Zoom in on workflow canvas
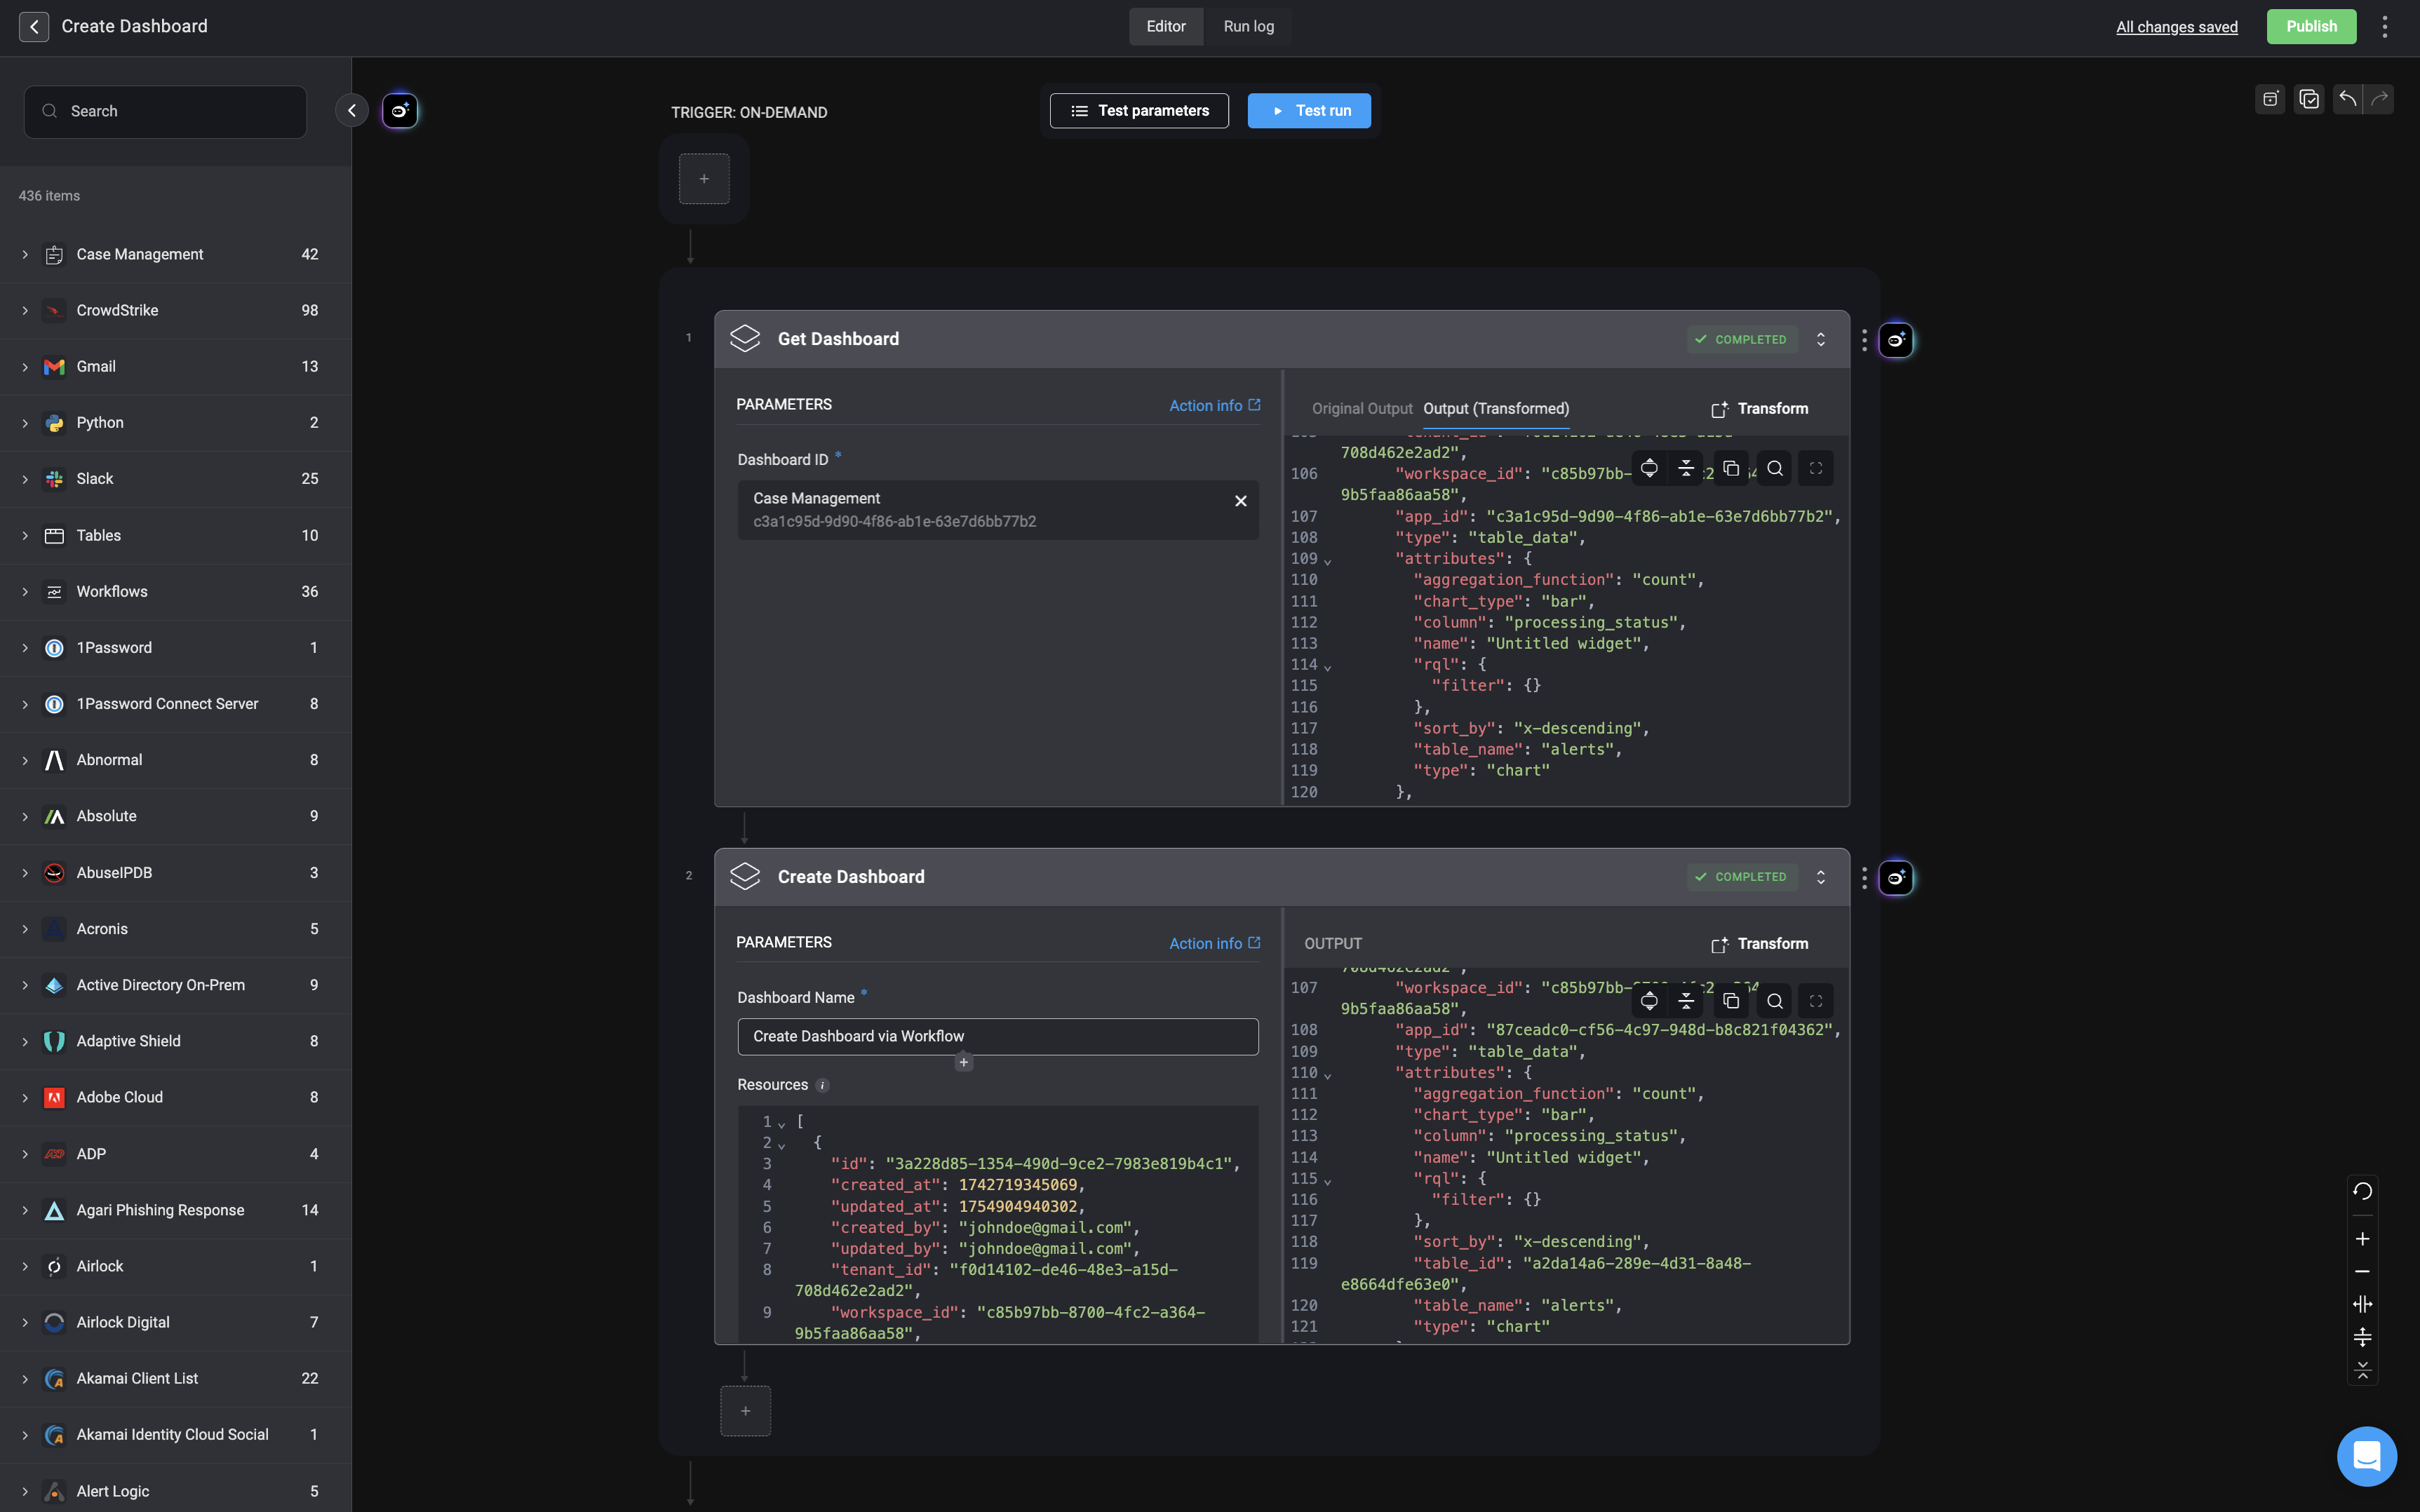The image size is (2420, 1512). pyautogui.click(x=2362, y=1239)
